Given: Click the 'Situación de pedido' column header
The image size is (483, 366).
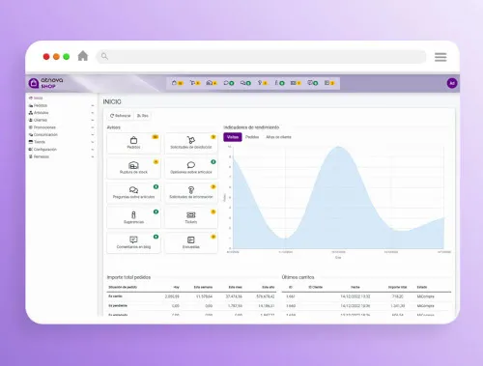Looking at the screenshot, I should (123, 287).
